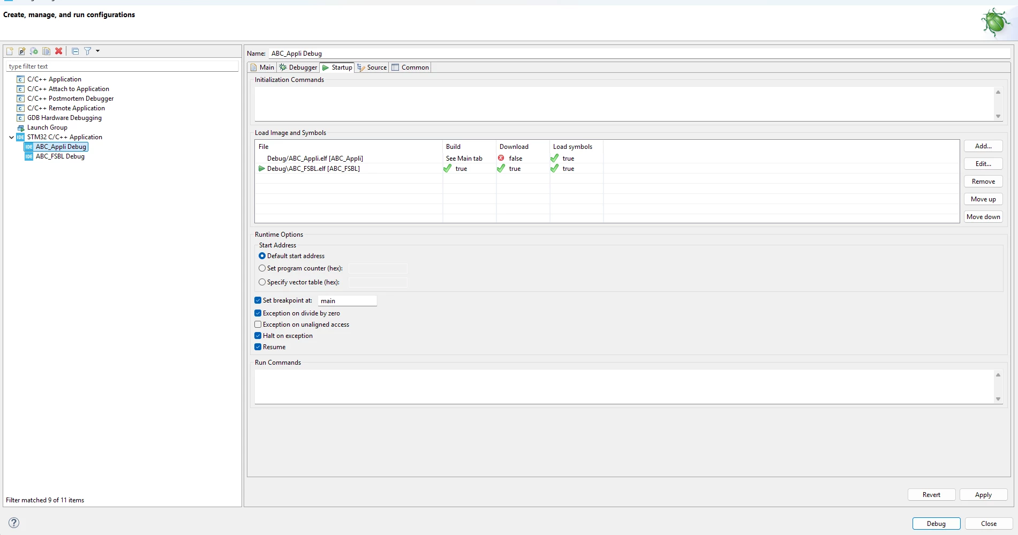Select Set program counter (hex) radio button

point(262,268)
